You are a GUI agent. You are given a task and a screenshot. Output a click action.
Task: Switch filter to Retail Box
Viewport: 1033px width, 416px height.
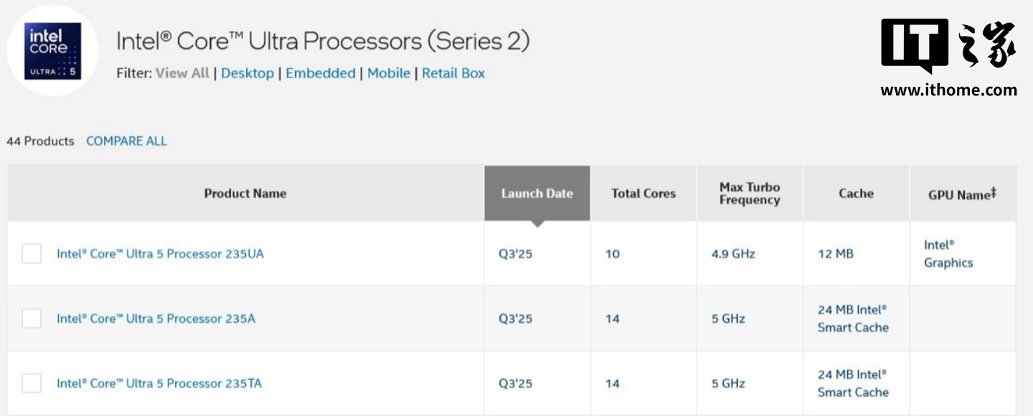click(x=453, y=73)
